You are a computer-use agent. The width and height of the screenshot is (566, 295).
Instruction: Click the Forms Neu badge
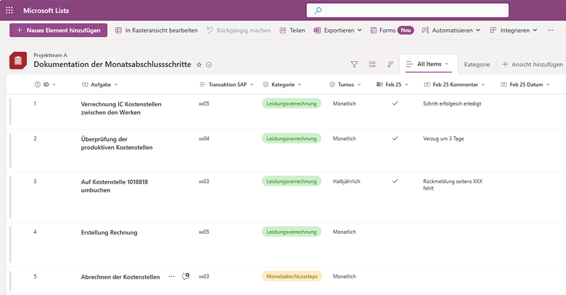[406, 30]
